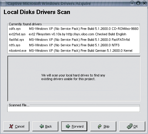The width and height of the screenshot is (148, 134).
Task: Click the green left arrow Back icon
Action: (42, 126)
